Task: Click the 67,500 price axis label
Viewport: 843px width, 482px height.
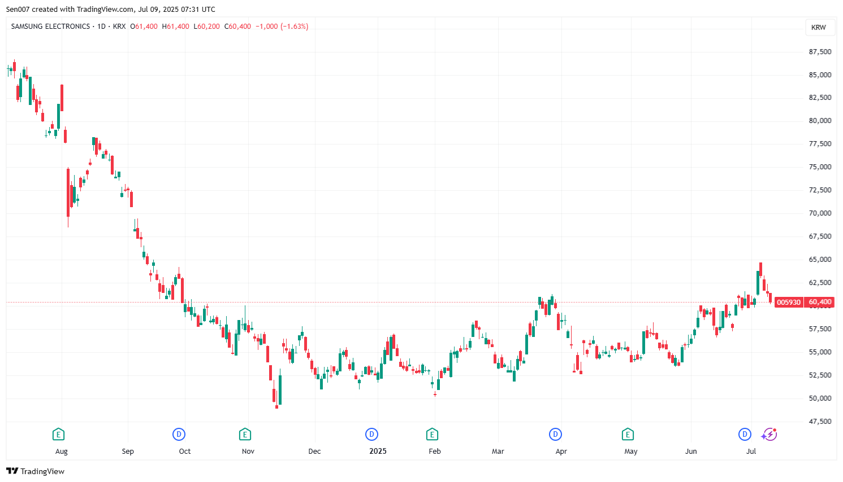Action: [820, 236]
